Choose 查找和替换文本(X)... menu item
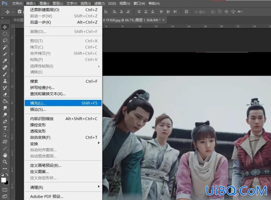Image resolution: width=271 pixels, height=200 pixels. pyautogui.click(x=63, y=94)
